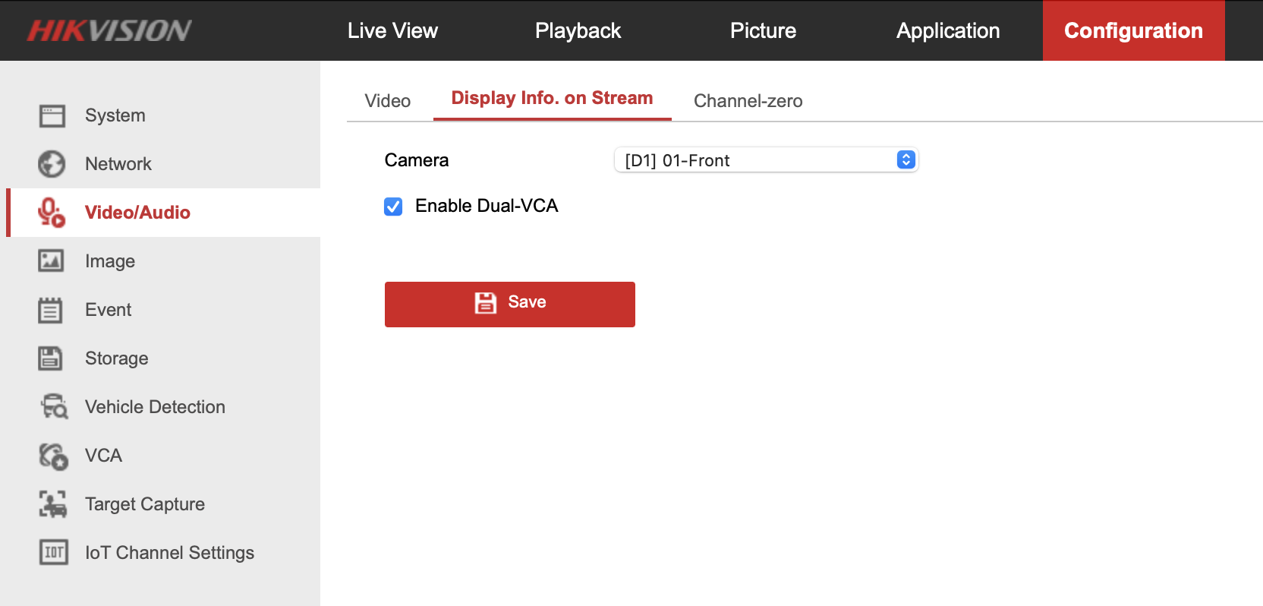Uncheck the Enable Dual-VCA checkbox
The image size is (1263, 606).
[393, 207]
